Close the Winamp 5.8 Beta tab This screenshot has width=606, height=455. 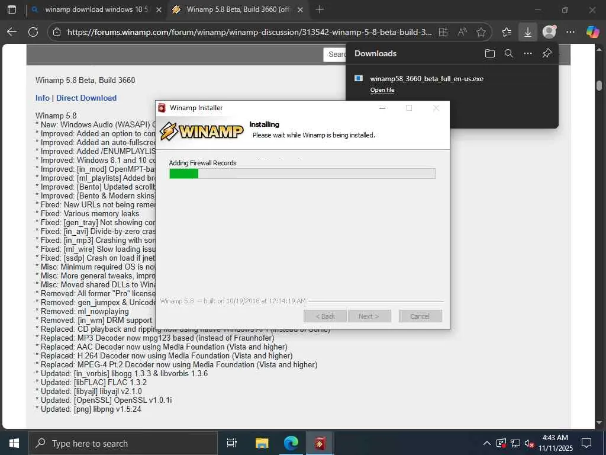coord(300,9)
